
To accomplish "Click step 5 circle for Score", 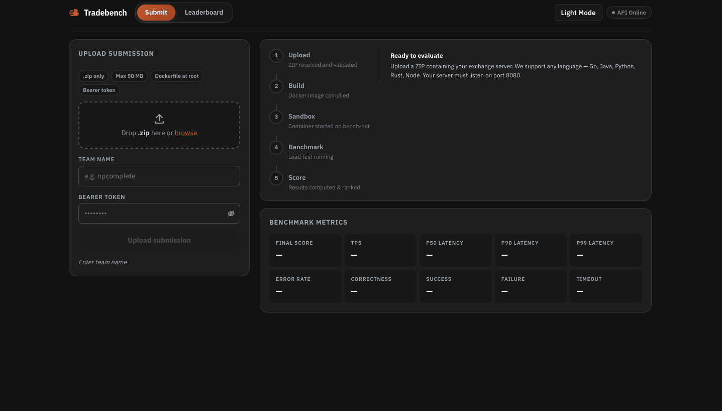I will [276, 178].
